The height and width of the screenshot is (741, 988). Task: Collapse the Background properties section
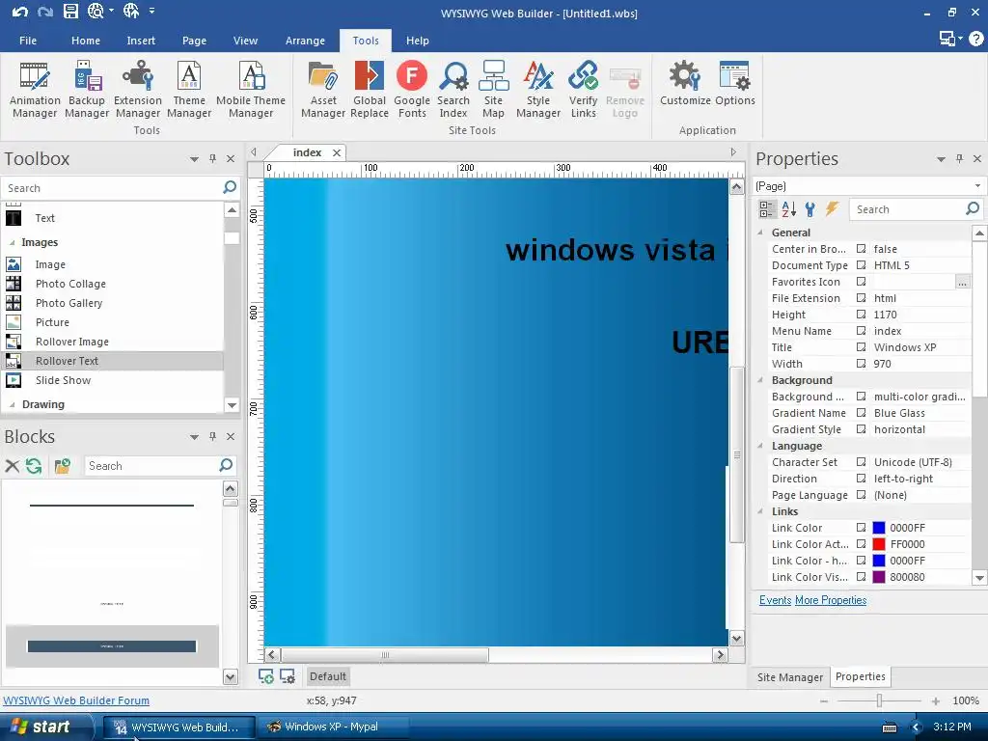pos(760,380)
